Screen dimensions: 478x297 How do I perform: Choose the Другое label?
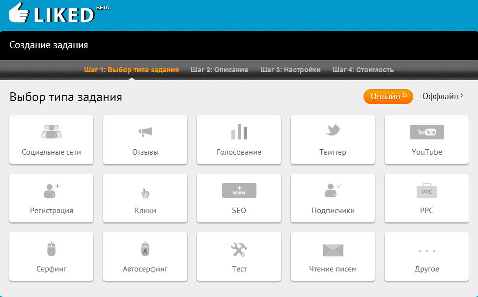click(427, 270)
